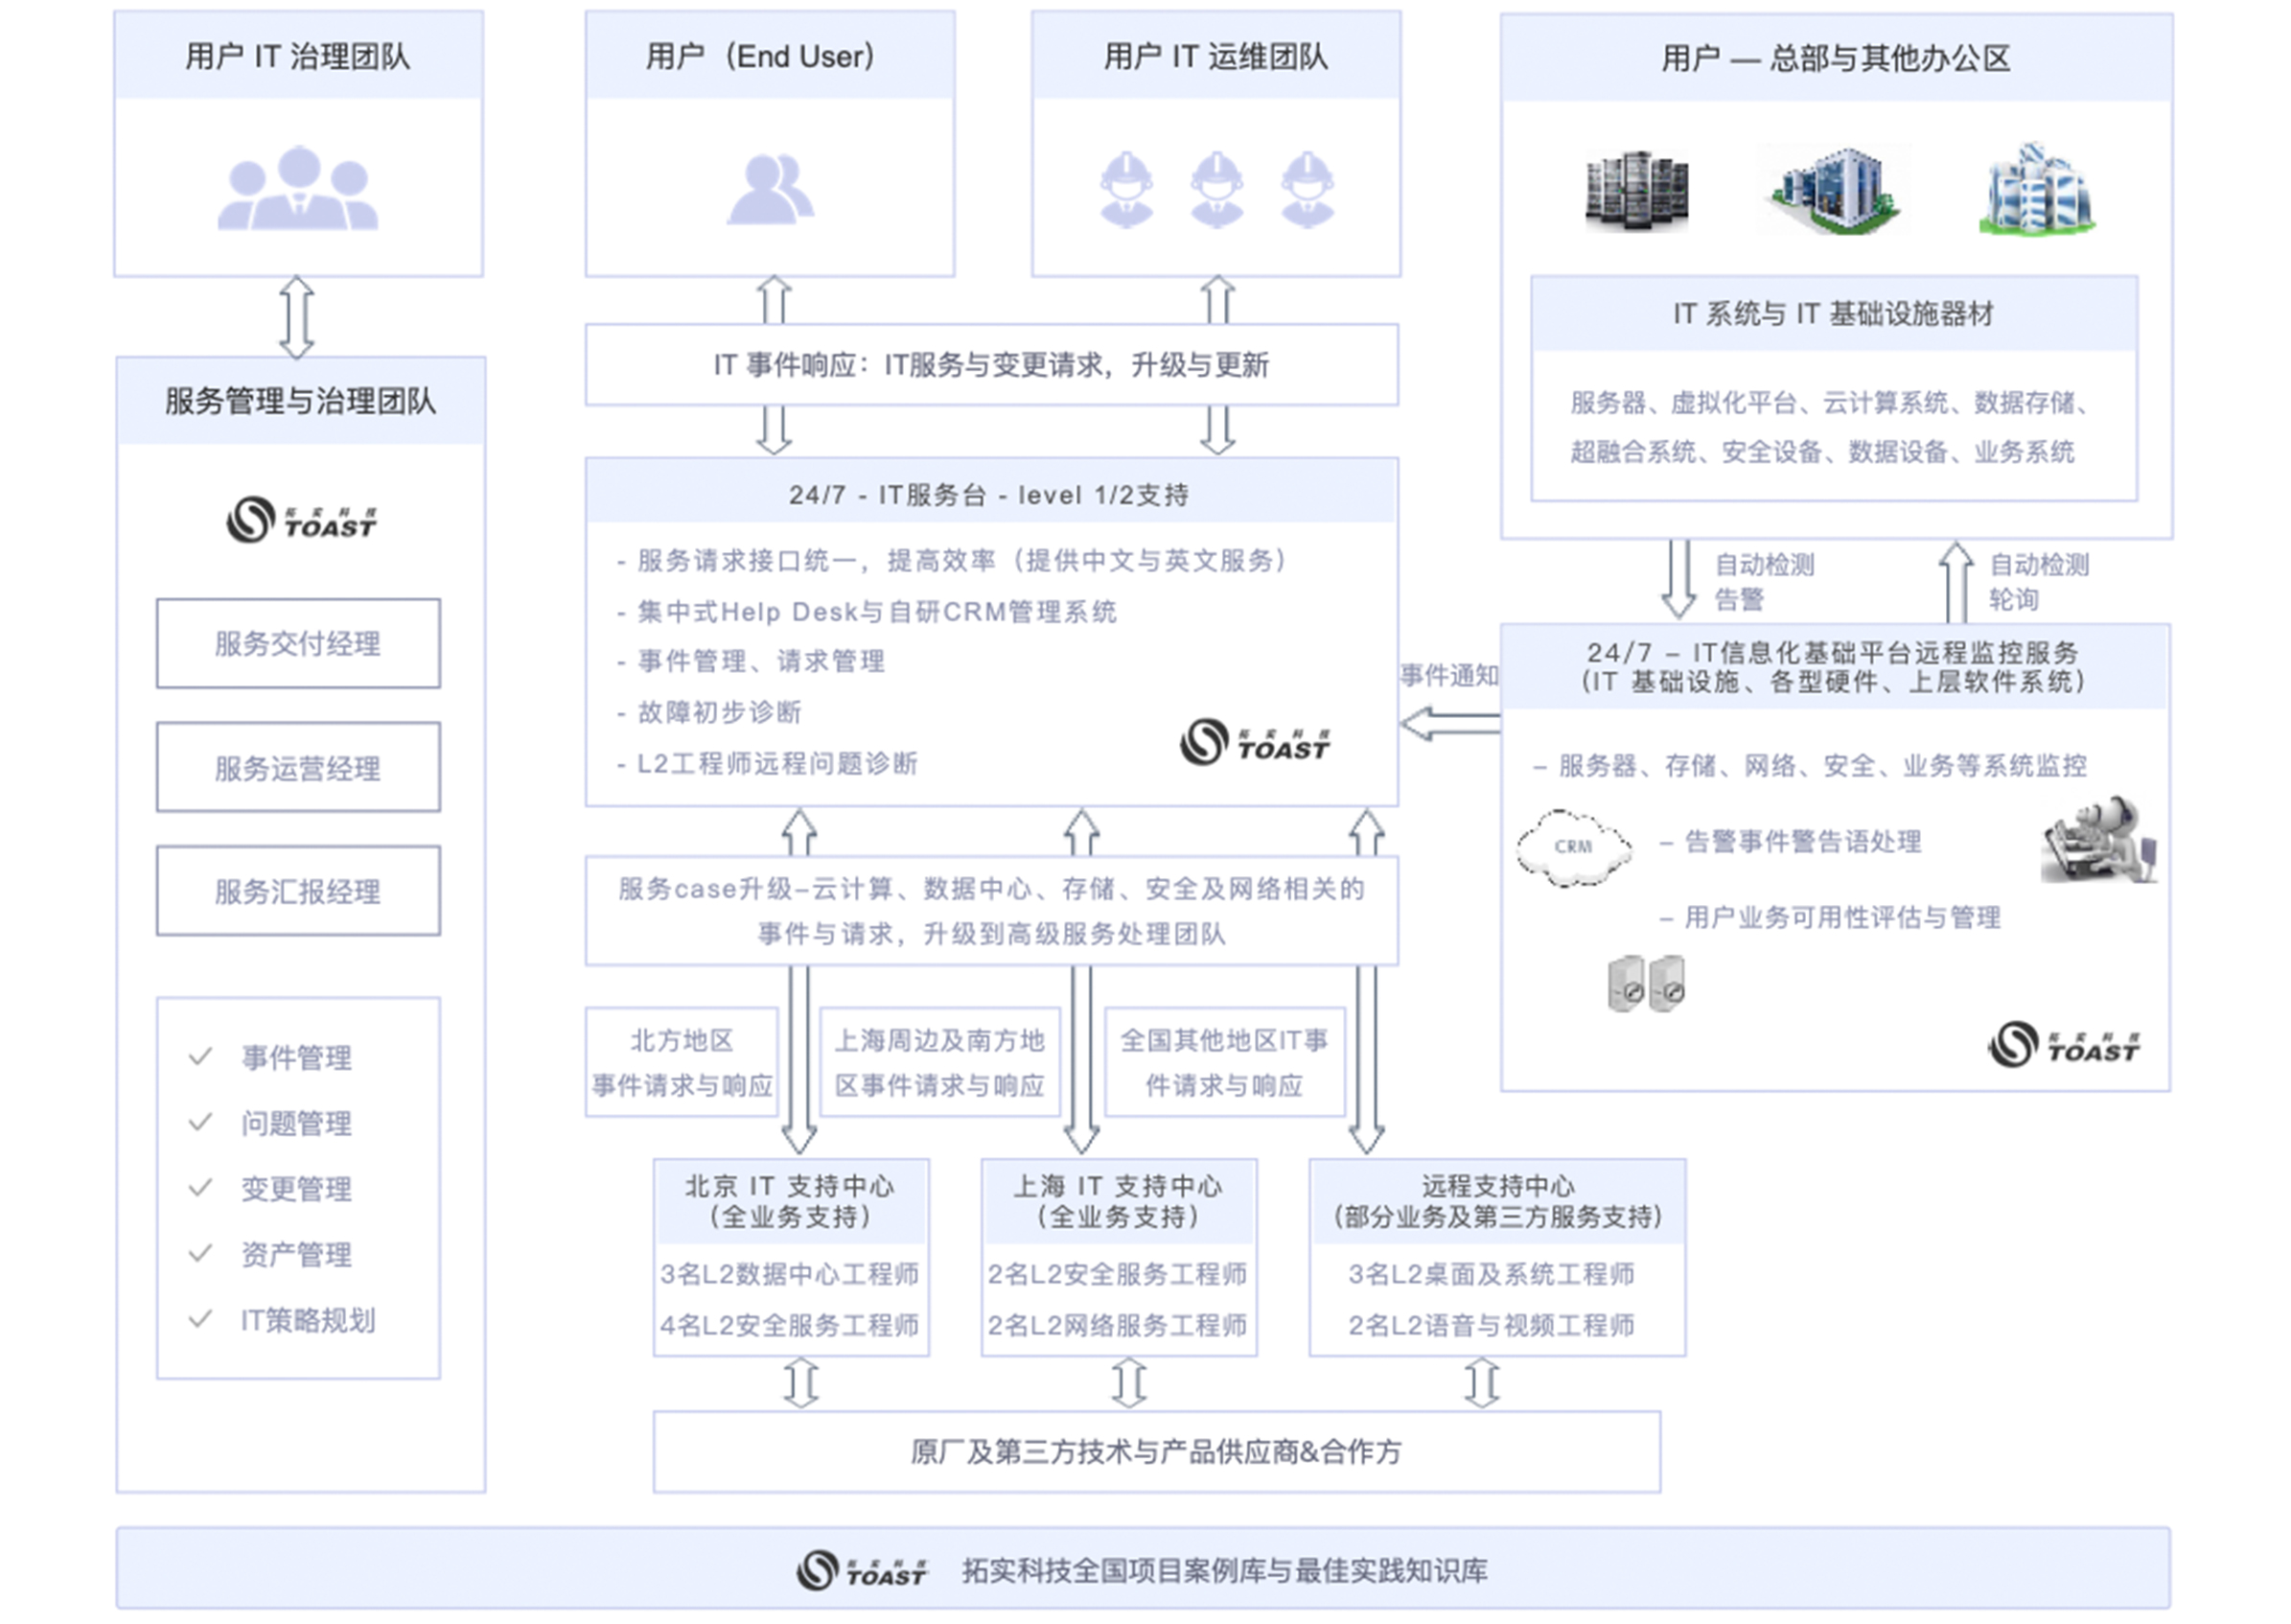
Task: Click the 服务汇报经理 box
Action: [x=297, y=890]
